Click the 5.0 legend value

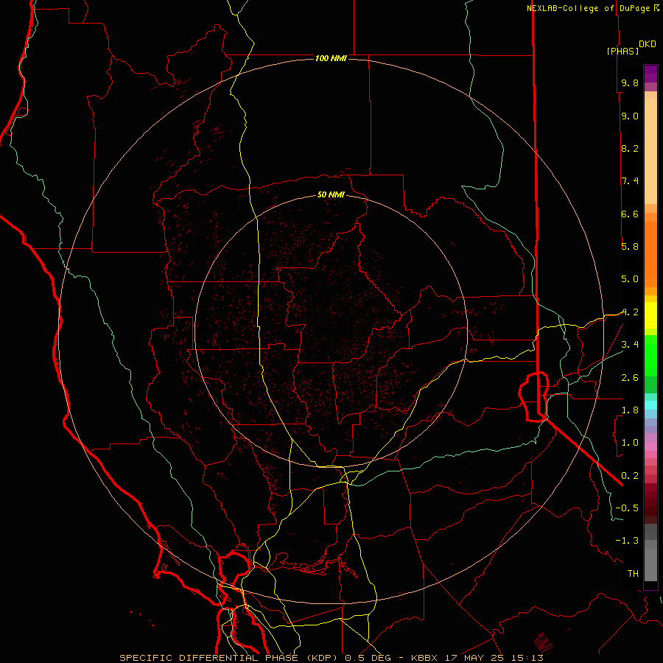[x=630, y=279]
